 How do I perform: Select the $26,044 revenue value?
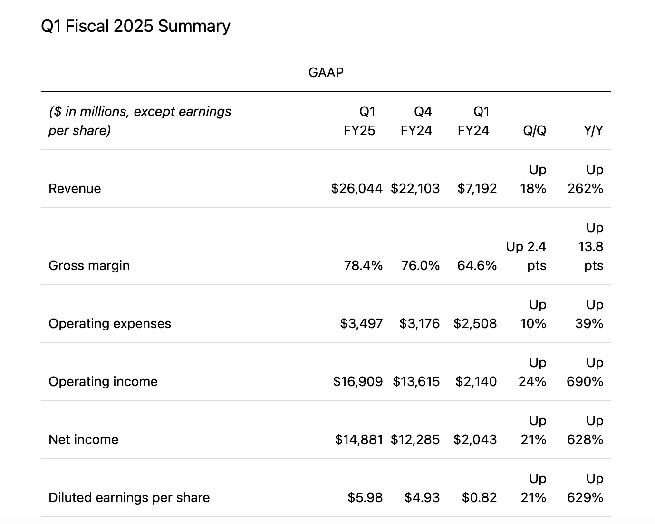(x=356, y=189)
